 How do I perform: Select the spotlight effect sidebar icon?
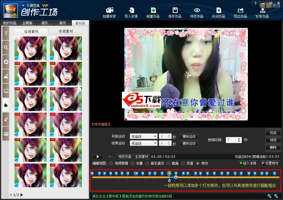pos(6,105)
